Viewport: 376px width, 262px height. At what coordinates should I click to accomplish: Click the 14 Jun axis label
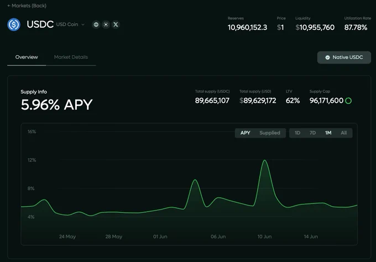311,237
